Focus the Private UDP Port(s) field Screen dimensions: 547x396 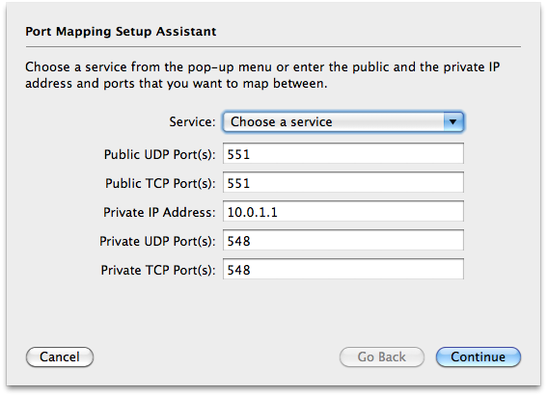(x=343, y=240)
